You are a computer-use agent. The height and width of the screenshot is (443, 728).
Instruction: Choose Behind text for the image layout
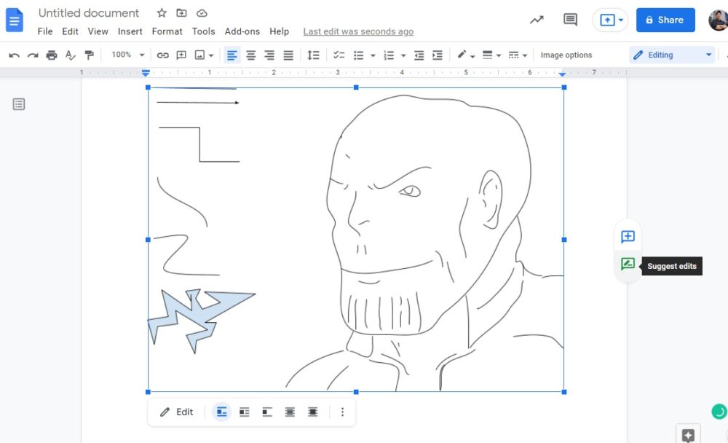coord(290,412)
